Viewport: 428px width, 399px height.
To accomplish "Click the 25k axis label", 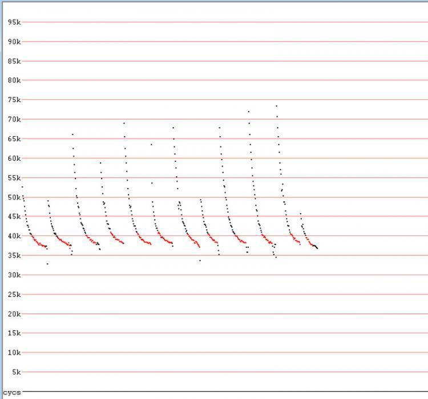I will [x=14, y=295].
